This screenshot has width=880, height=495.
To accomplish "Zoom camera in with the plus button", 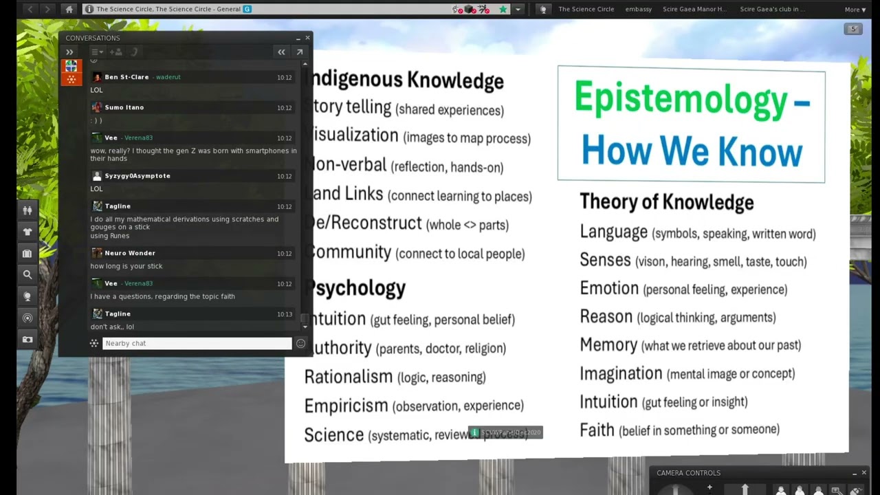I will click(x=709, y=488).
